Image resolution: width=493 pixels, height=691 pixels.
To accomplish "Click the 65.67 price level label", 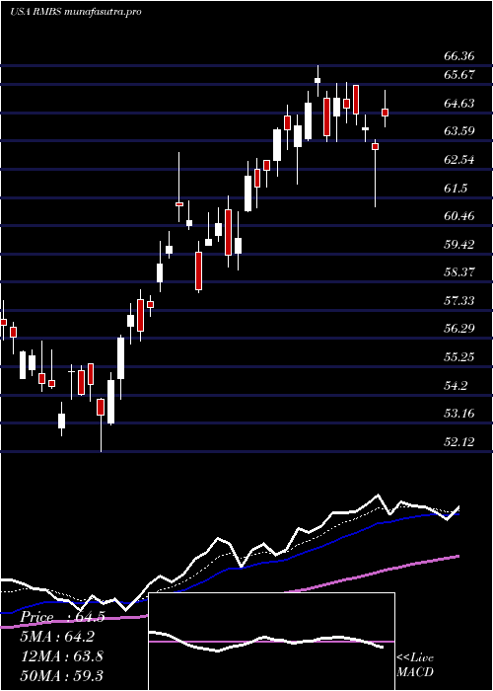I will click(459, 75).
